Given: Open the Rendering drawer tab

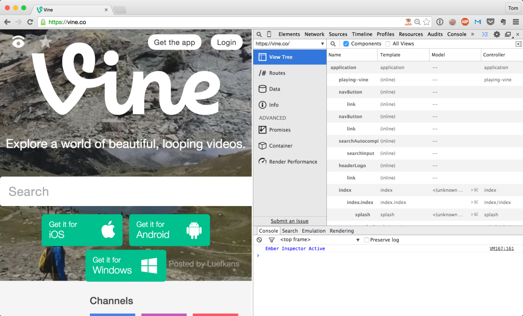Looking at the screenshot, I should (342, 231).
